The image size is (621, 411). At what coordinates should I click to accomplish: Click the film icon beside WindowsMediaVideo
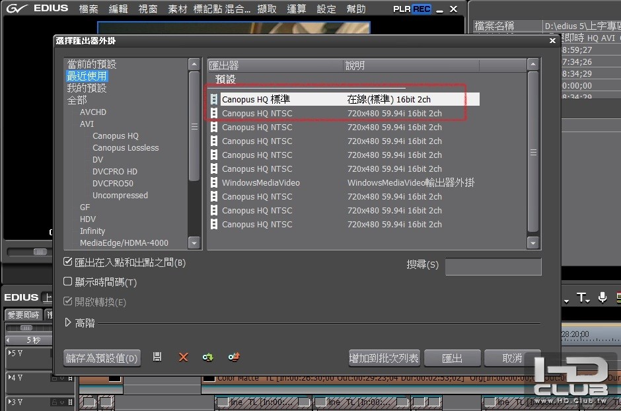pyautogui.click(x=214, y=182)
